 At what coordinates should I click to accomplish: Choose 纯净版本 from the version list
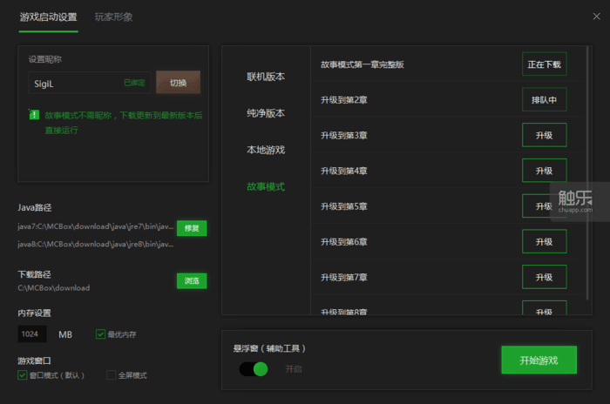[266, 113]
